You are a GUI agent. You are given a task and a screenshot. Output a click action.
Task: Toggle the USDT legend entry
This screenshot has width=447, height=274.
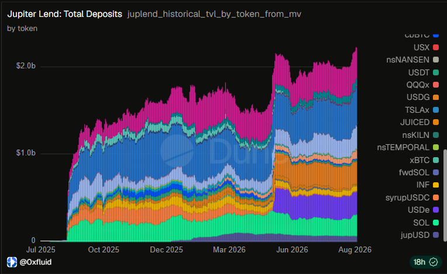[x=424, y=72]
